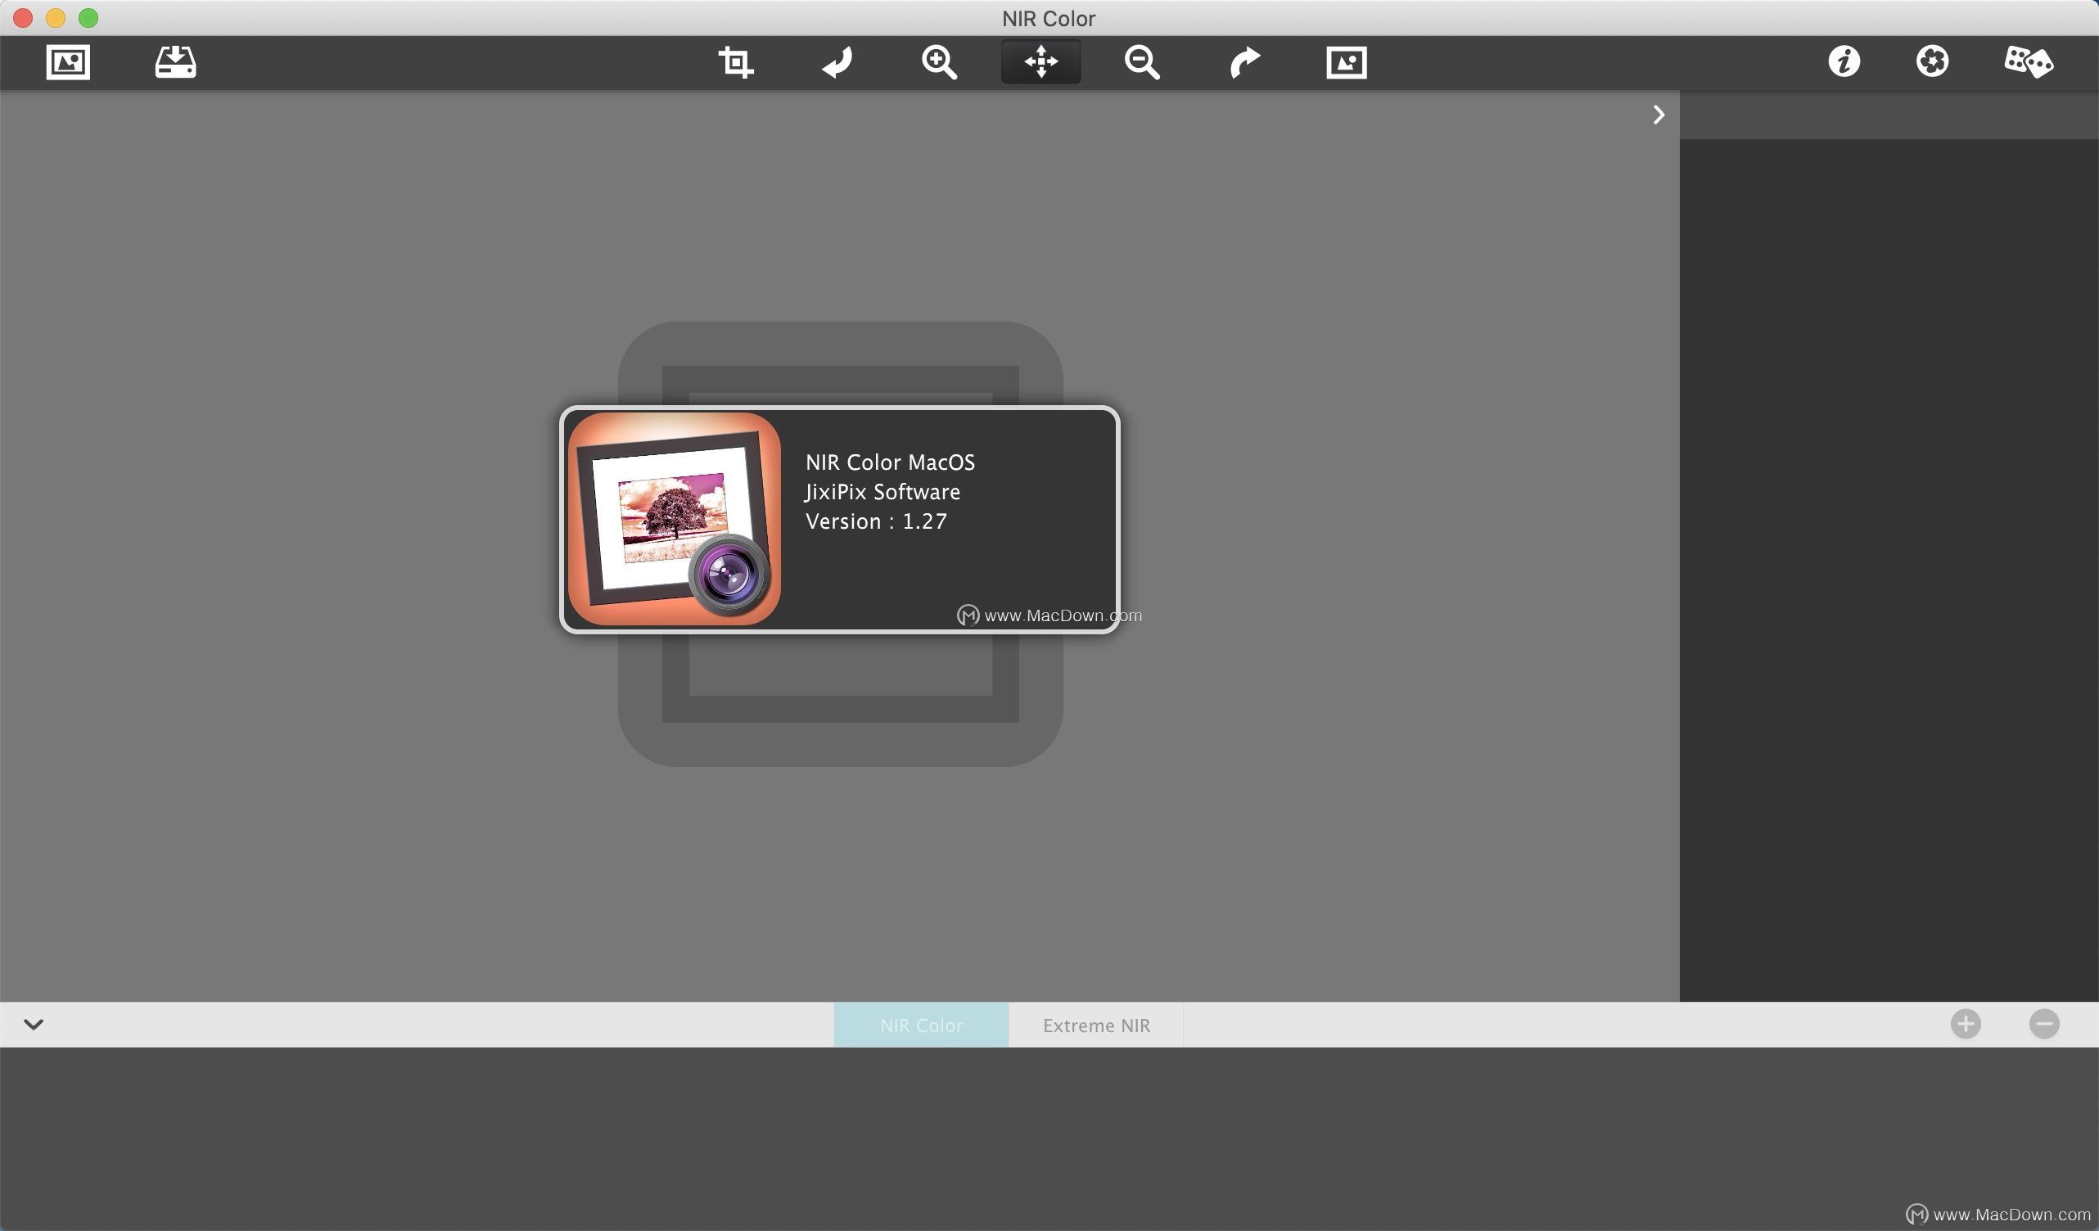Click the NIR Color app icon in splash
The width and height of the screenshot is (2099, 1231).
(x=674, y=519)
